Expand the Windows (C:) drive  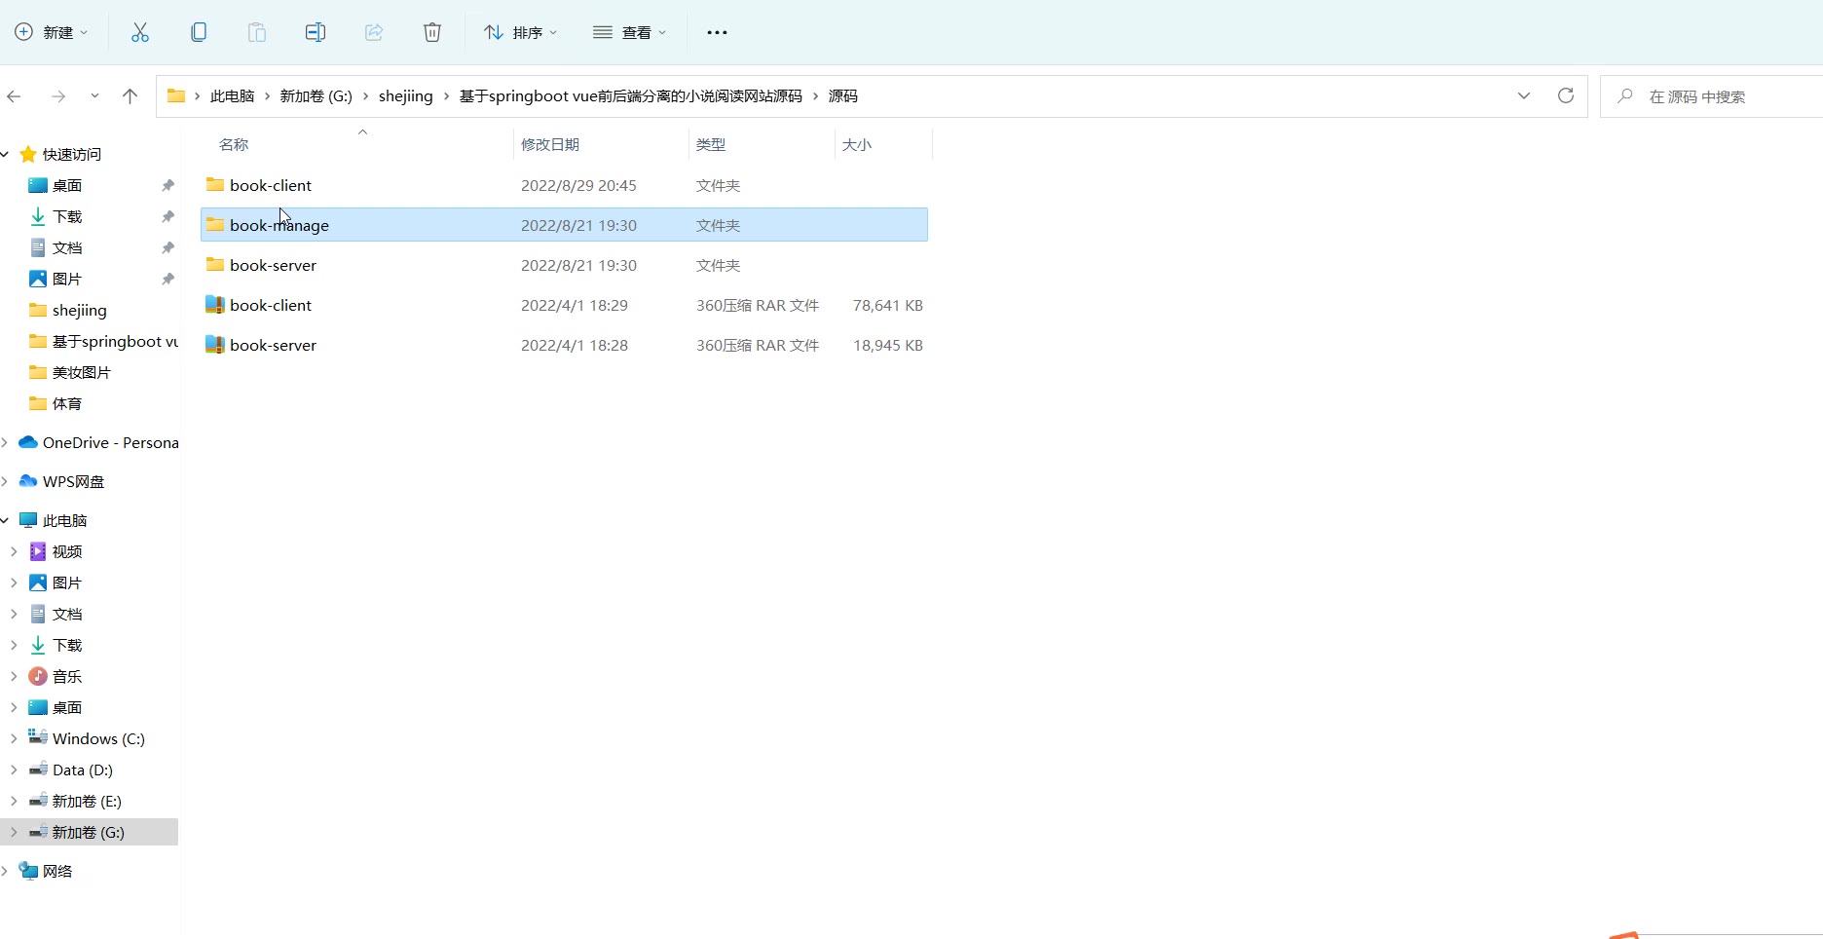point(14,738)
